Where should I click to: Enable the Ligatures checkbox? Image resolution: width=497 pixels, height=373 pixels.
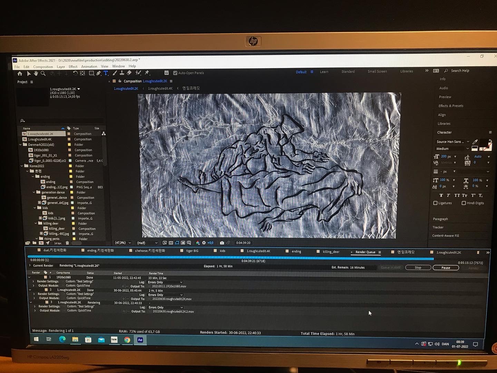click(x=435, y=203)
